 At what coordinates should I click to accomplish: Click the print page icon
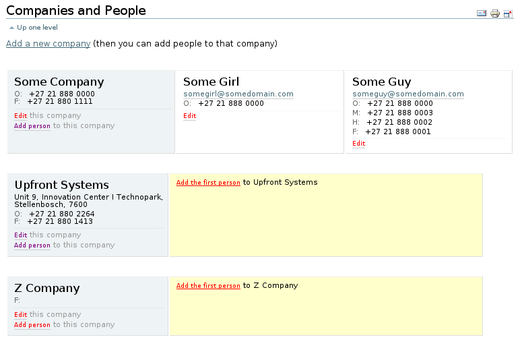click(495, 13)
